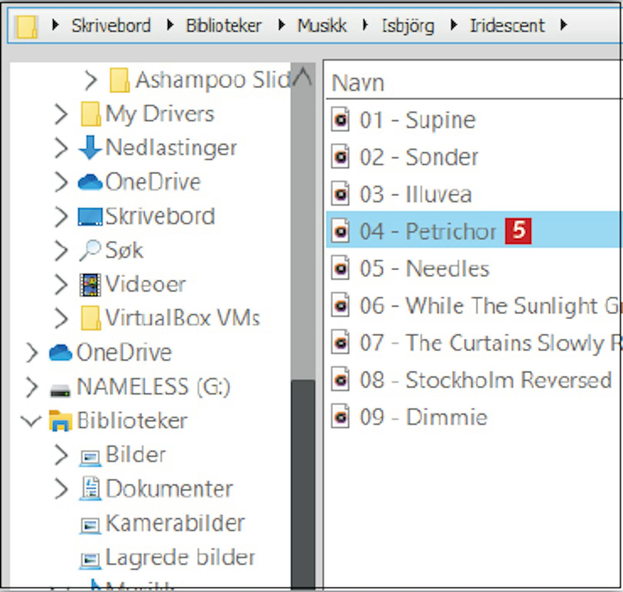
Task: Click the Nedlastinger download arrow icon
Action: pyautogui.click(x=89, y=148)
